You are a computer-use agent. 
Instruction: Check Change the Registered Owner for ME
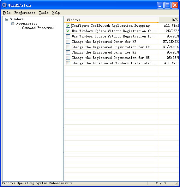[68, 52]
